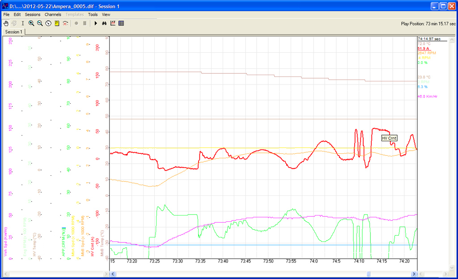The image size is (458, 279).
Task: Open the Tools menu
Action: point(93,14)
